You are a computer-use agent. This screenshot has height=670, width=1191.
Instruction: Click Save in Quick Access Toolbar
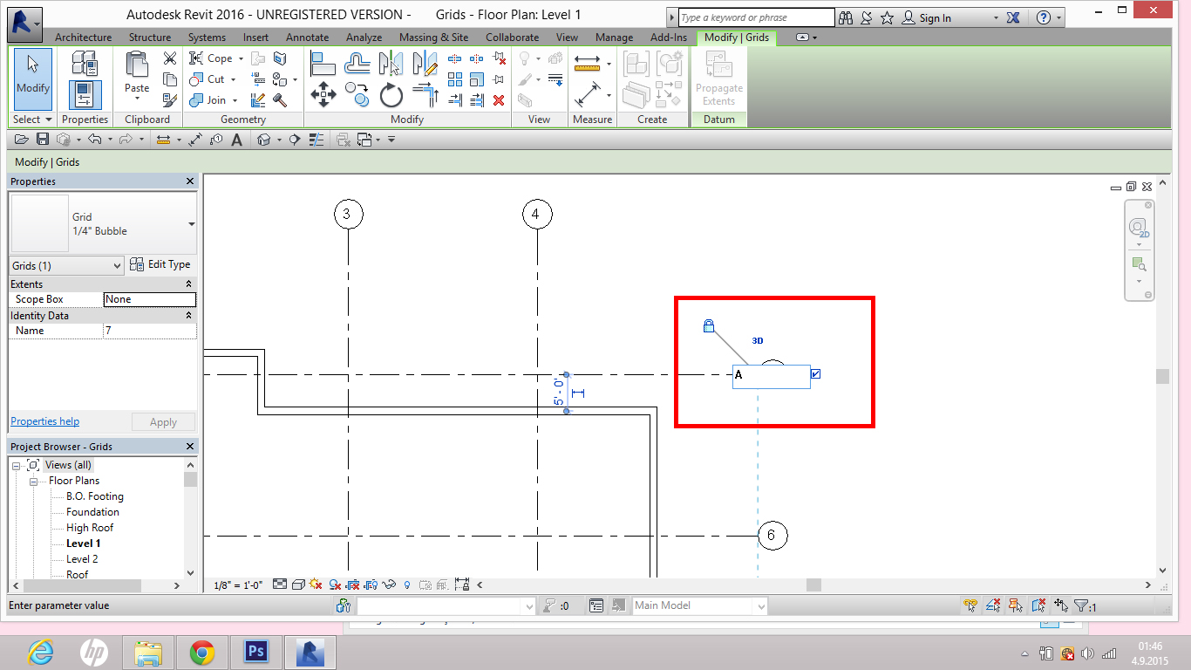42,140
